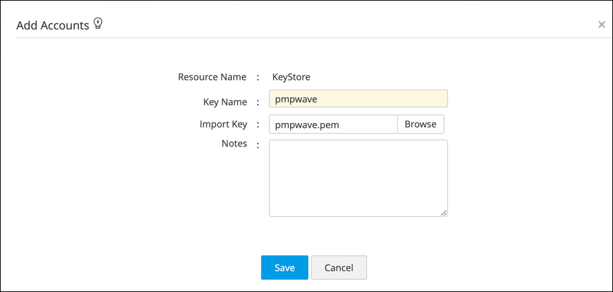Viewport: 613px width, 292px height.
Task: Cancel adding the account
Action: (x=339, y=267)
